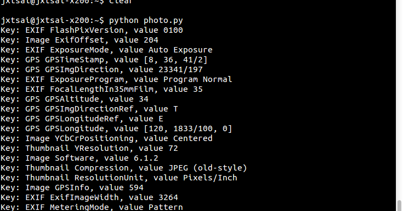This screenshot has width=403, height=211.
Task: Click the GPSAltitude value 34
Action: point(144,99)
